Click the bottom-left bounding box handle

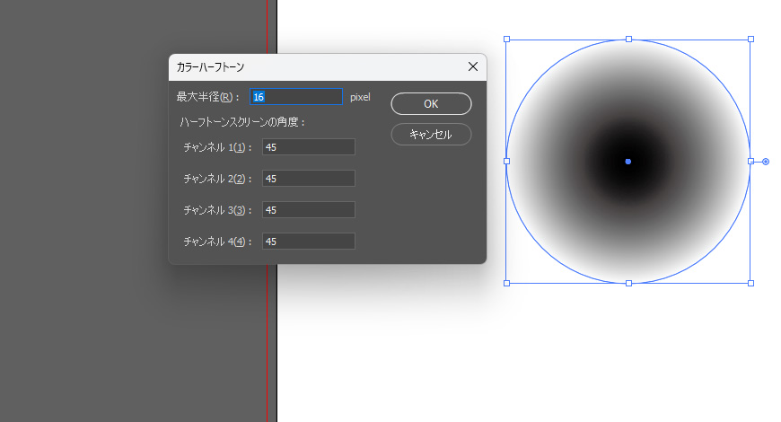(506, 283)
